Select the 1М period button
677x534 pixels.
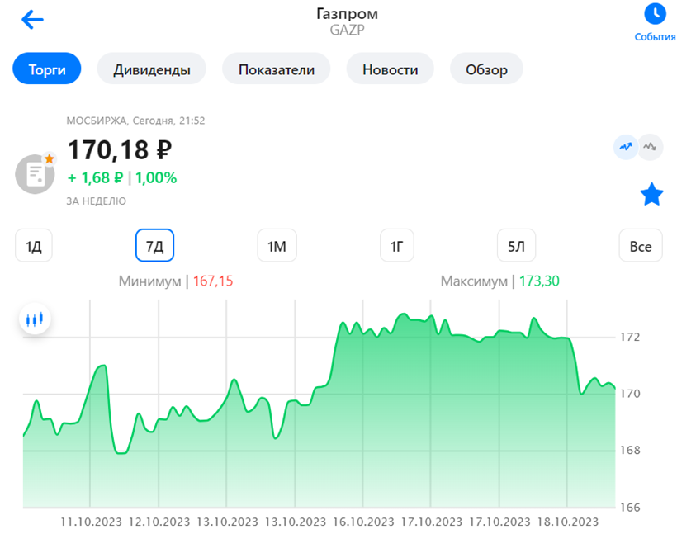(277, 245)
